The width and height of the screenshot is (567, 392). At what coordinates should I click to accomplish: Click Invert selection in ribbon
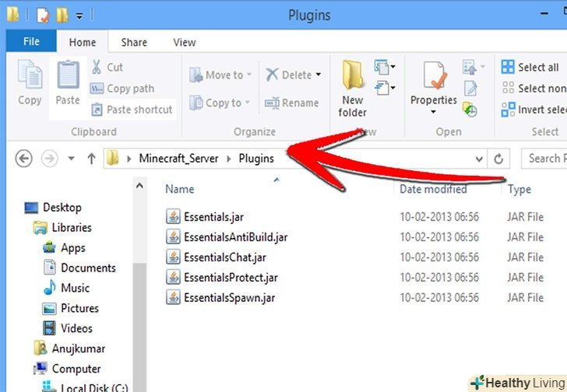[534, 110]
